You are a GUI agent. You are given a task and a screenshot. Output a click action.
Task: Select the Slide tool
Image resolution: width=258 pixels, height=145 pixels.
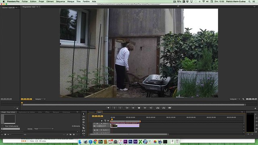tap(83, 134)
